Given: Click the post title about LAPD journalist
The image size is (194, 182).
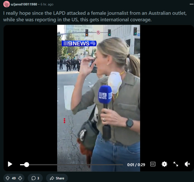Looking at the screenshot, I should tap(95, 16).
